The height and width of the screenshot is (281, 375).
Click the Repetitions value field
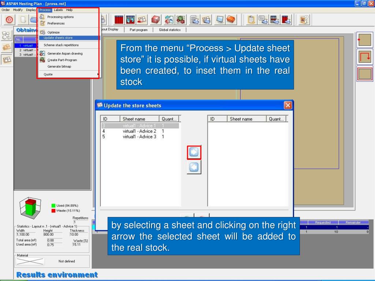[81, 222]
